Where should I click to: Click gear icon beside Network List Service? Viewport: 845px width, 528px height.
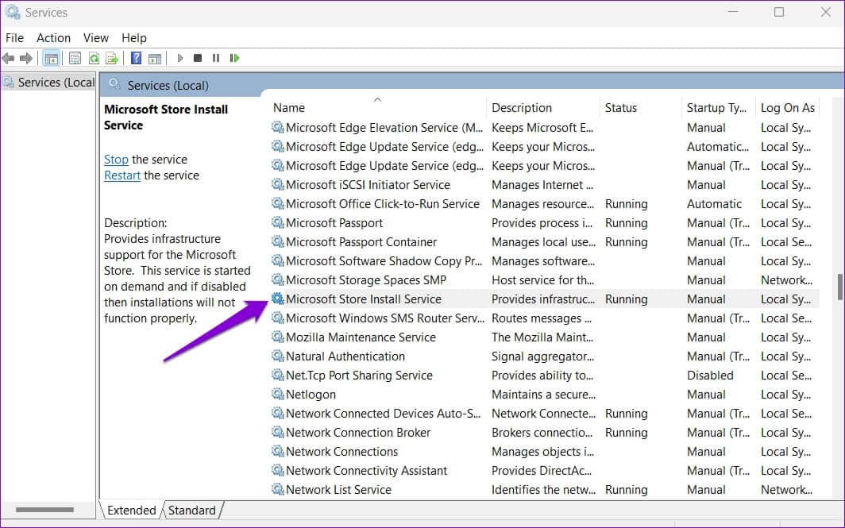coord(277,489)
